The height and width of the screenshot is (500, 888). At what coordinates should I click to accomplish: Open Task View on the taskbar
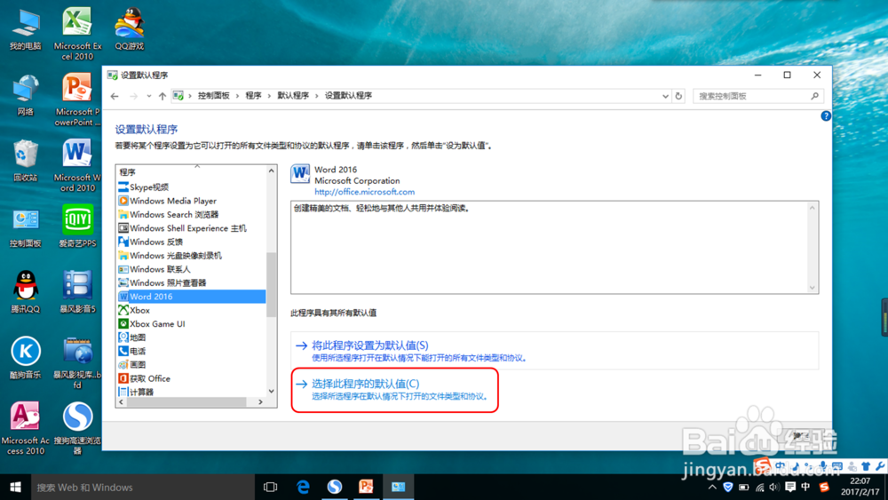271,487
